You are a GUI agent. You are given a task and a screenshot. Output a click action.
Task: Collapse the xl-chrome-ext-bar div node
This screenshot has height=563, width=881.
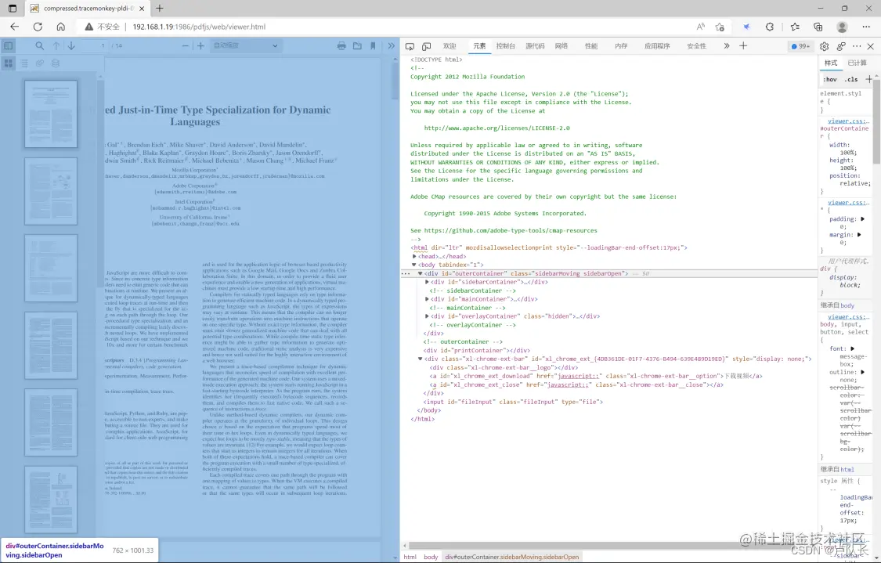pyautogui.click(x=421, y=359)
